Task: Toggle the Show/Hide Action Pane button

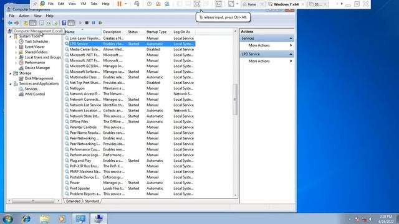Action: [x=72, y=23]
